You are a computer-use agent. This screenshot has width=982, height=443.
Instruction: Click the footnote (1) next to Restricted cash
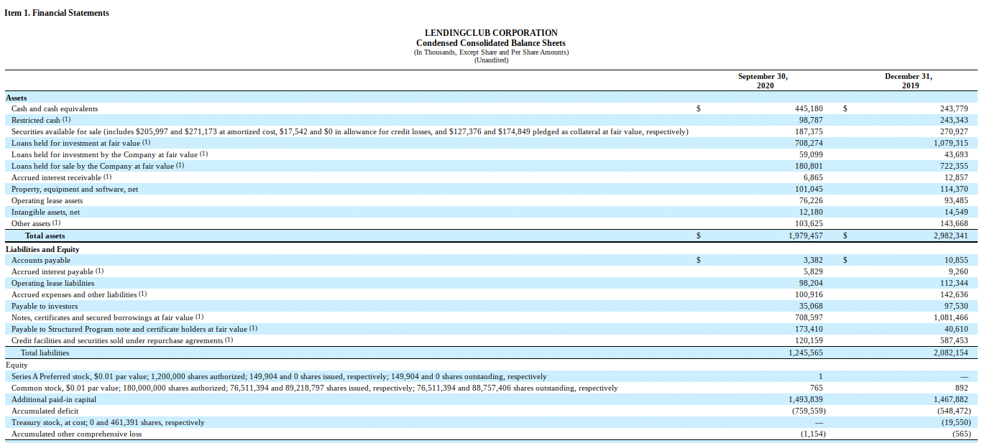pyautogui.click(x=67, y=120)
